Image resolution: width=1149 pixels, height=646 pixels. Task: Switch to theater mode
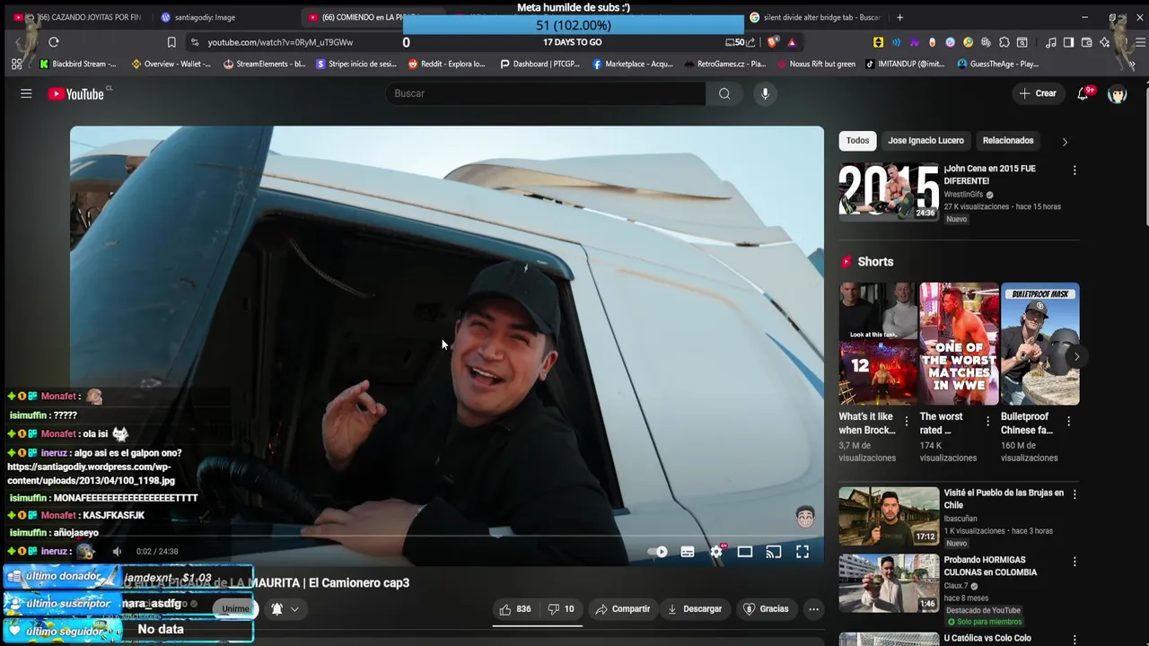coord(745,552)
